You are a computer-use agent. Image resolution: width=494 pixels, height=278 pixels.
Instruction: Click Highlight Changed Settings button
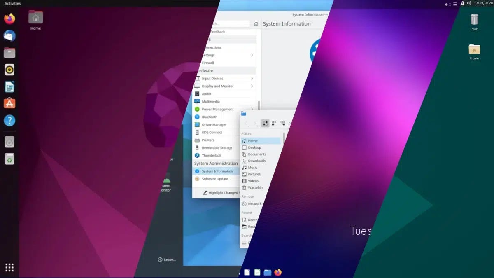(x=221, y=192)
